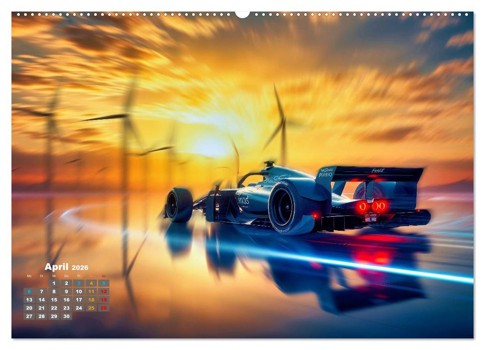485x350 pixels.
Task: Select the orange date 18
Action: pos(91,300)
